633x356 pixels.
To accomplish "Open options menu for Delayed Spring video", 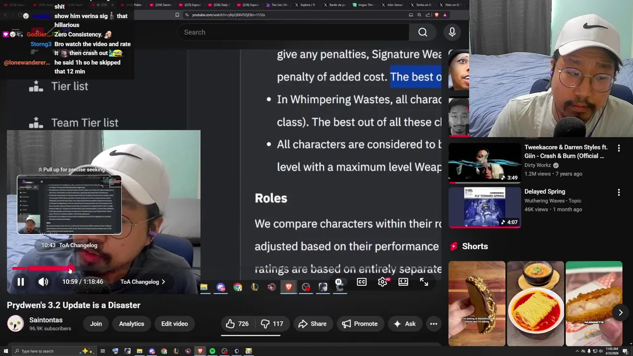I will [x=619, y=192].
